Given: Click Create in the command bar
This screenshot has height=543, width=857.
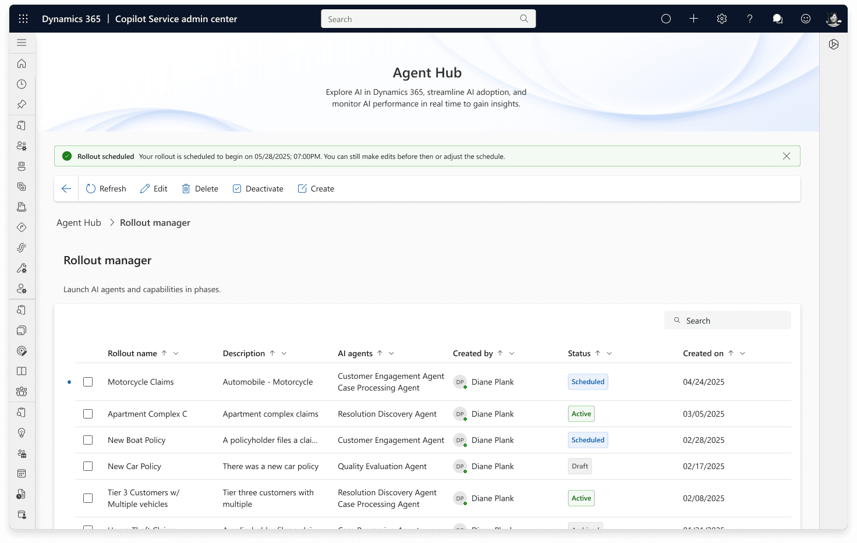Looking at the screenshot, I should click(316, 189).
